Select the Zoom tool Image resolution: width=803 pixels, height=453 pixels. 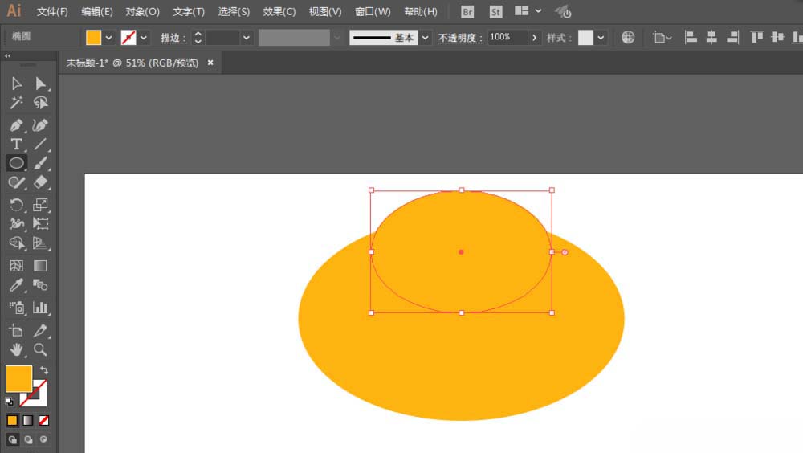40,349
